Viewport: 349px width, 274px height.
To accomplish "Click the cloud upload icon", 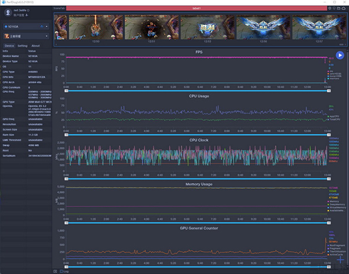I will click(344, 8).
